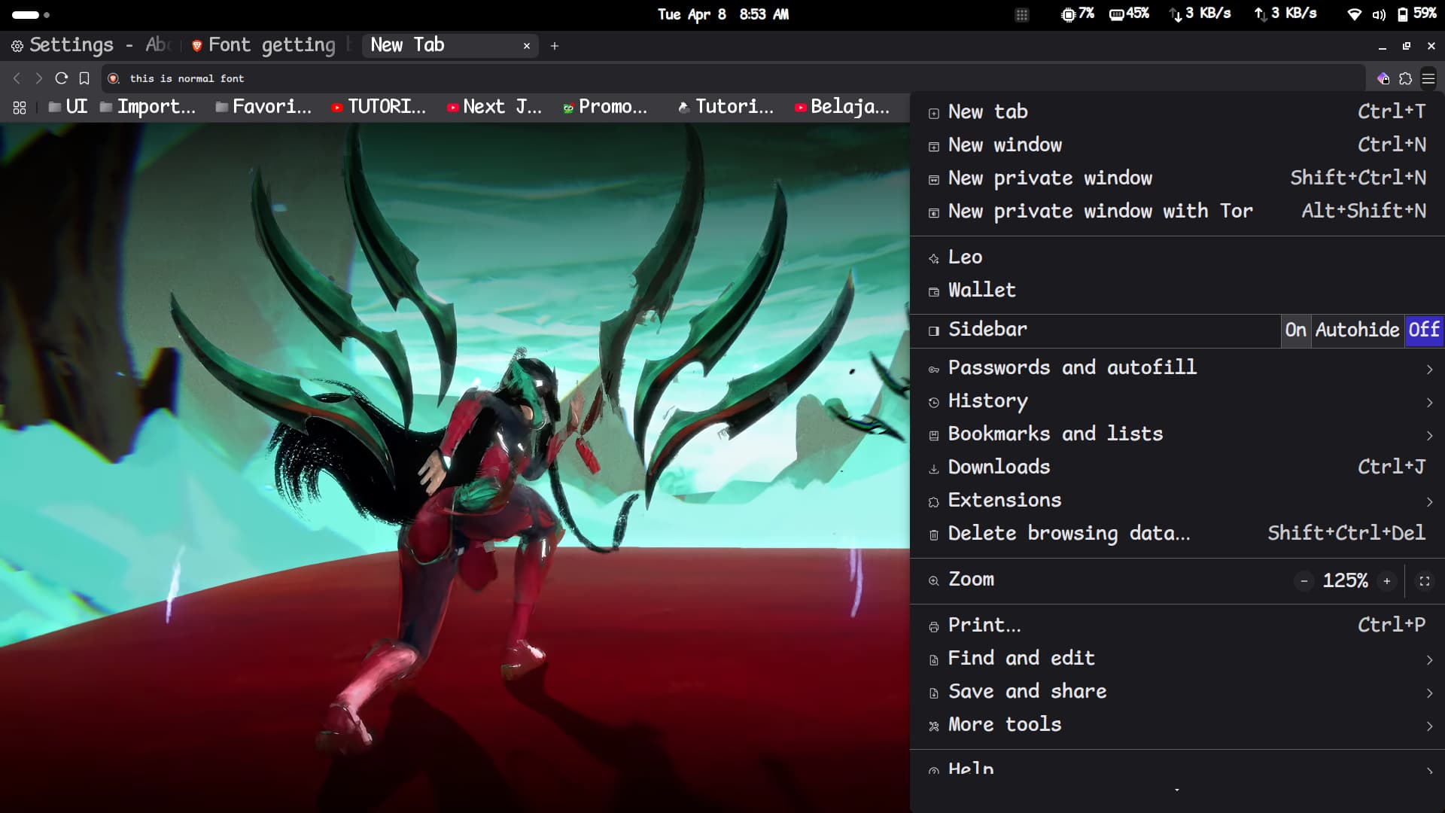This screenshot has height=813, width=1445.
Task: Click the apps grid icon in top bar
Action: coord(1021,14)
